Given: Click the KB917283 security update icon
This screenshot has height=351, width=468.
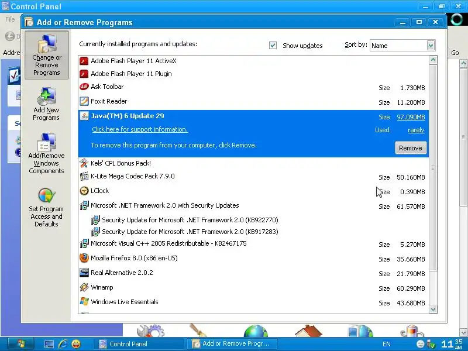Looking at the screenshot, I should (x=95, y=232).
